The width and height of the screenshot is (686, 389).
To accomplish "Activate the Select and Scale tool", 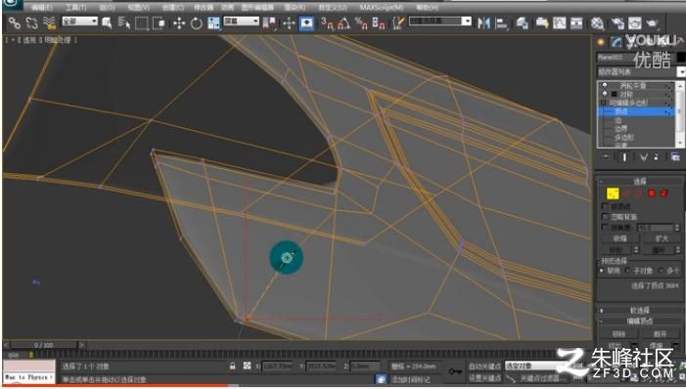I will tap(213, 23).
